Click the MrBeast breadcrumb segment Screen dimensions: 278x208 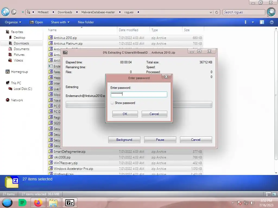click(x=43, y=12)
